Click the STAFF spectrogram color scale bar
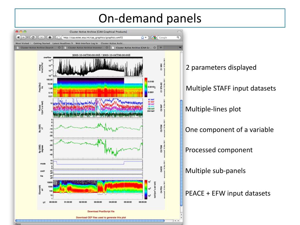 point(146,87)
